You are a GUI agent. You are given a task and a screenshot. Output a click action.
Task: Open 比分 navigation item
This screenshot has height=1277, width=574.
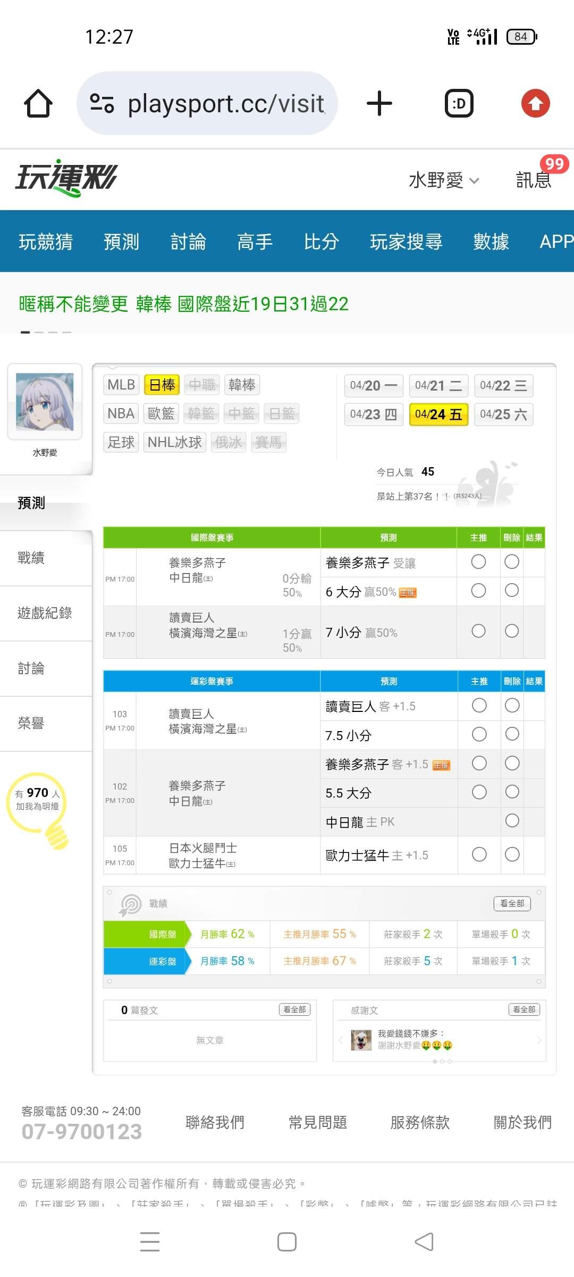coord(322,242)
